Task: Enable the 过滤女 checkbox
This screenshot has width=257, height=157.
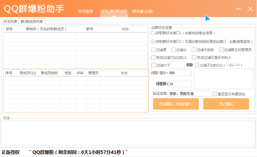Action: tap(173, 50)
